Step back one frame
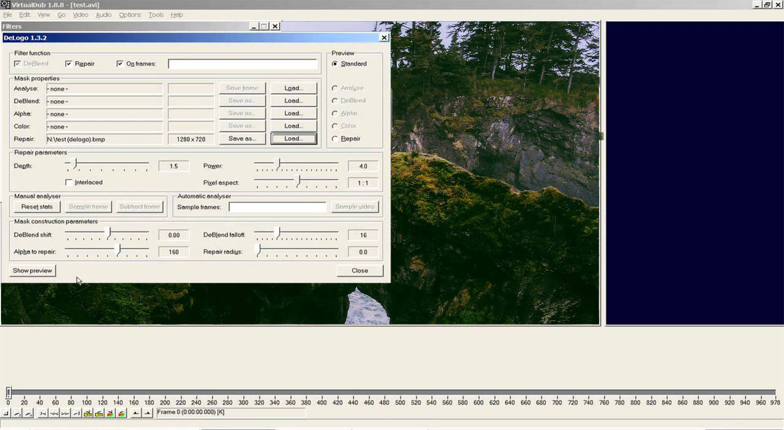The height and width of the screenshot is (430, 784). tap(54, 413)
